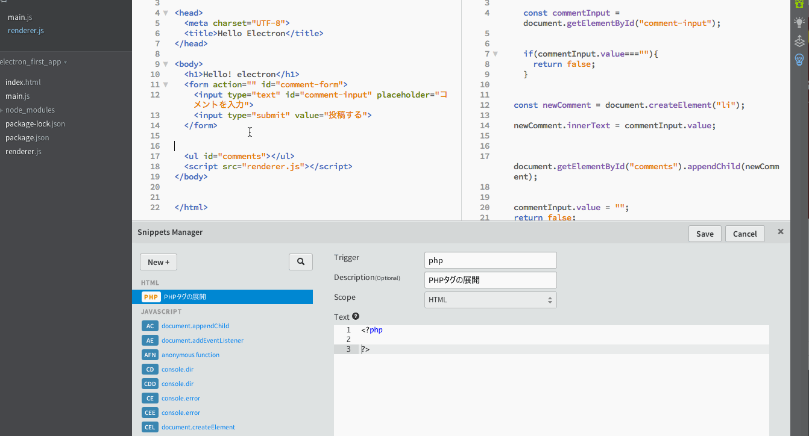Click the title line reading Hello Electron

254,33
